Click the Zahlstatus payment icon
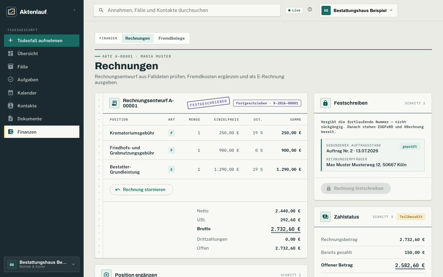 (325, 217)
